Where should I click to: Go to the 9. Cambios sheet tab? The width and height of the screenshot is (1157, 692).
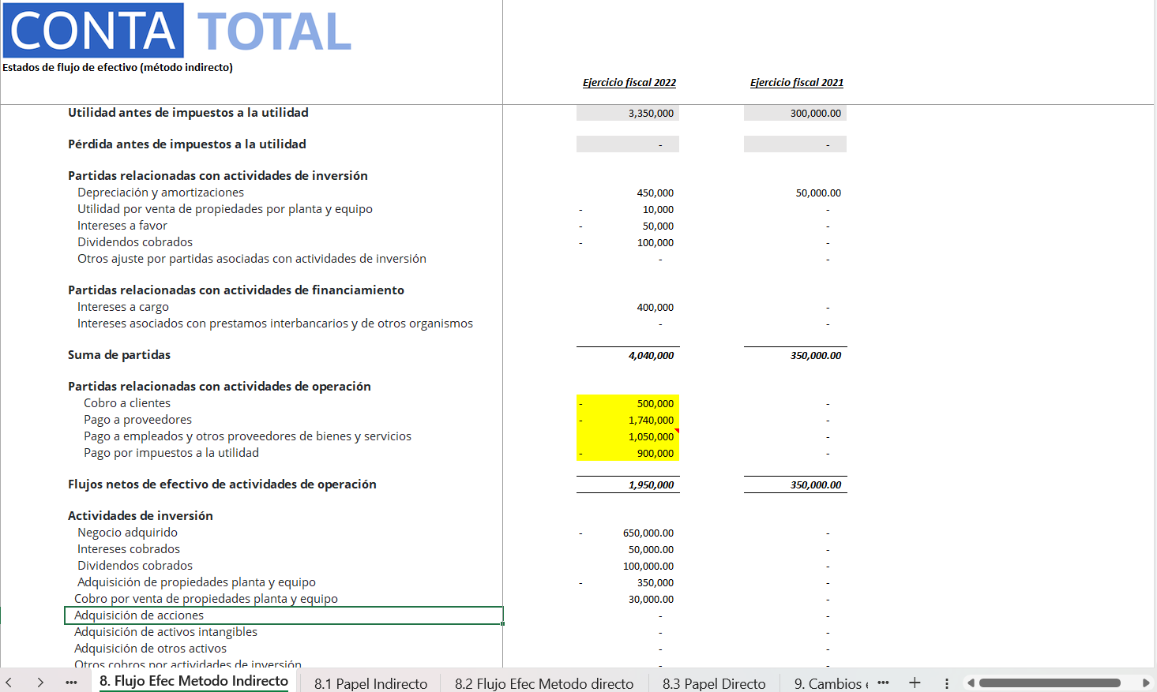pos(828,683)
